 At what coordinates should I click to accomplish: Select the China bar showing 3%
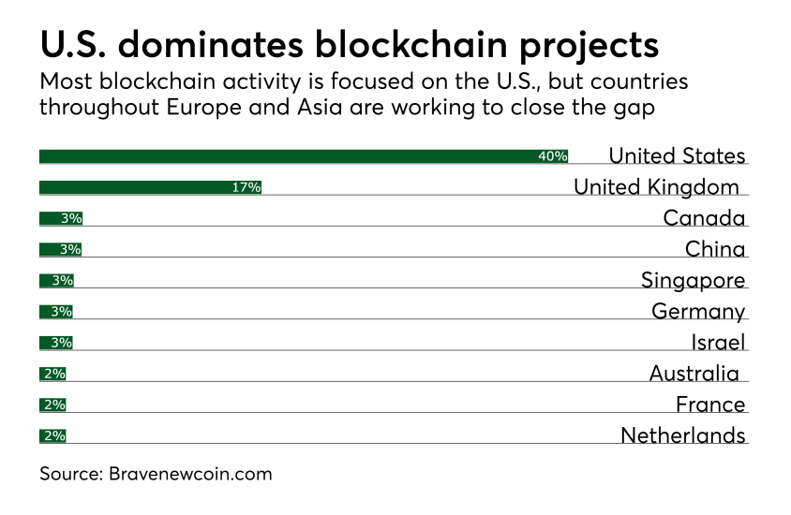pos(60,249)
